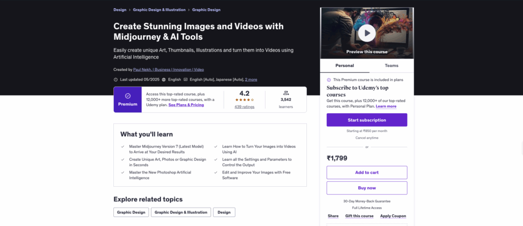The height and width of the screenshot is (226, 523).
Task: Click the checkmark beside 'Master the New Photoshop'
Action: pos(123,172)
